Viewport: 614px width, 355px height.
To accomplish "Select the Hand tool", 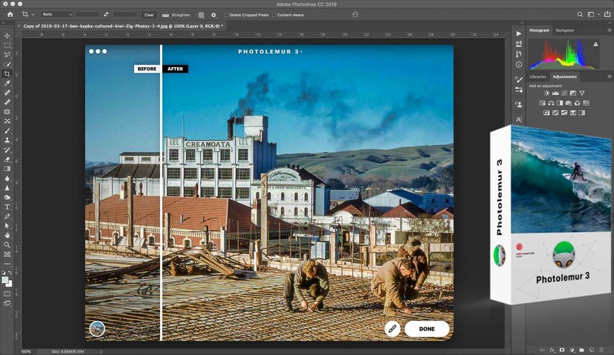I will point(7,235).
